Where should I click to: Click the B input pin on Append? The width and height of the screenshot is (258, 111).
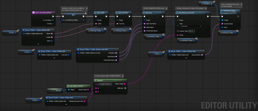click(96, 88)
